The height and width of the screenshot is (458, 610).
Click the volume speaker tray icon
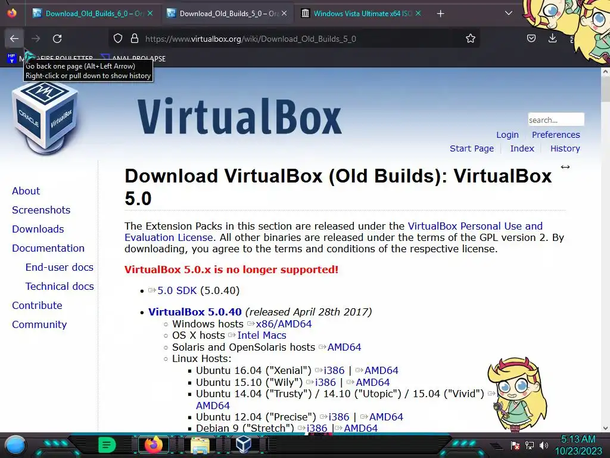click(x=543, y=445)
